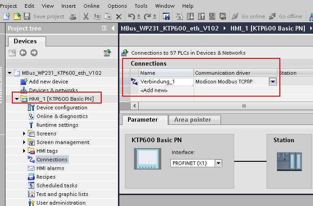Redo the last undone action

coord(147,16)
